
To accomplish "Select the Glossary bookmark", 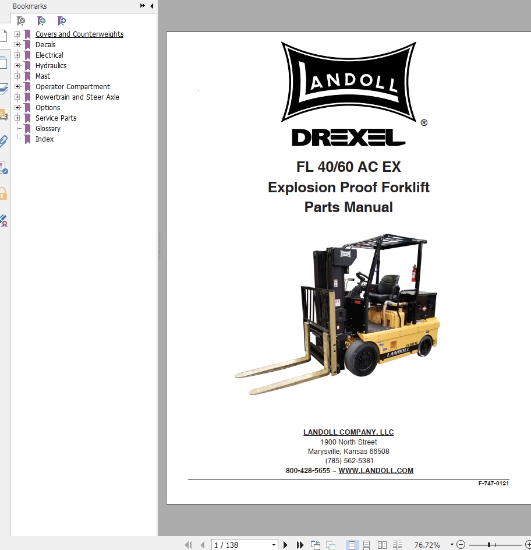I will click(x=48, y=129).
